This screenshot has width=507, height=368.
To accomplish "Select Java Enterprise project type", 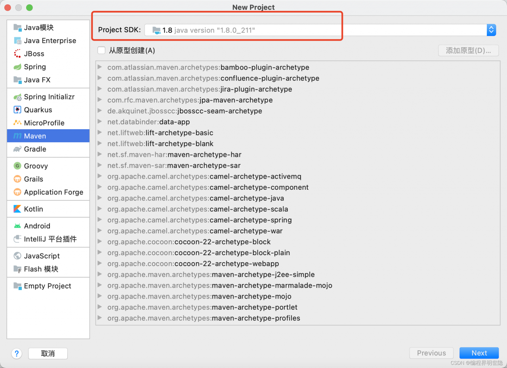I will pyautogui.click(x=48, y=40).
